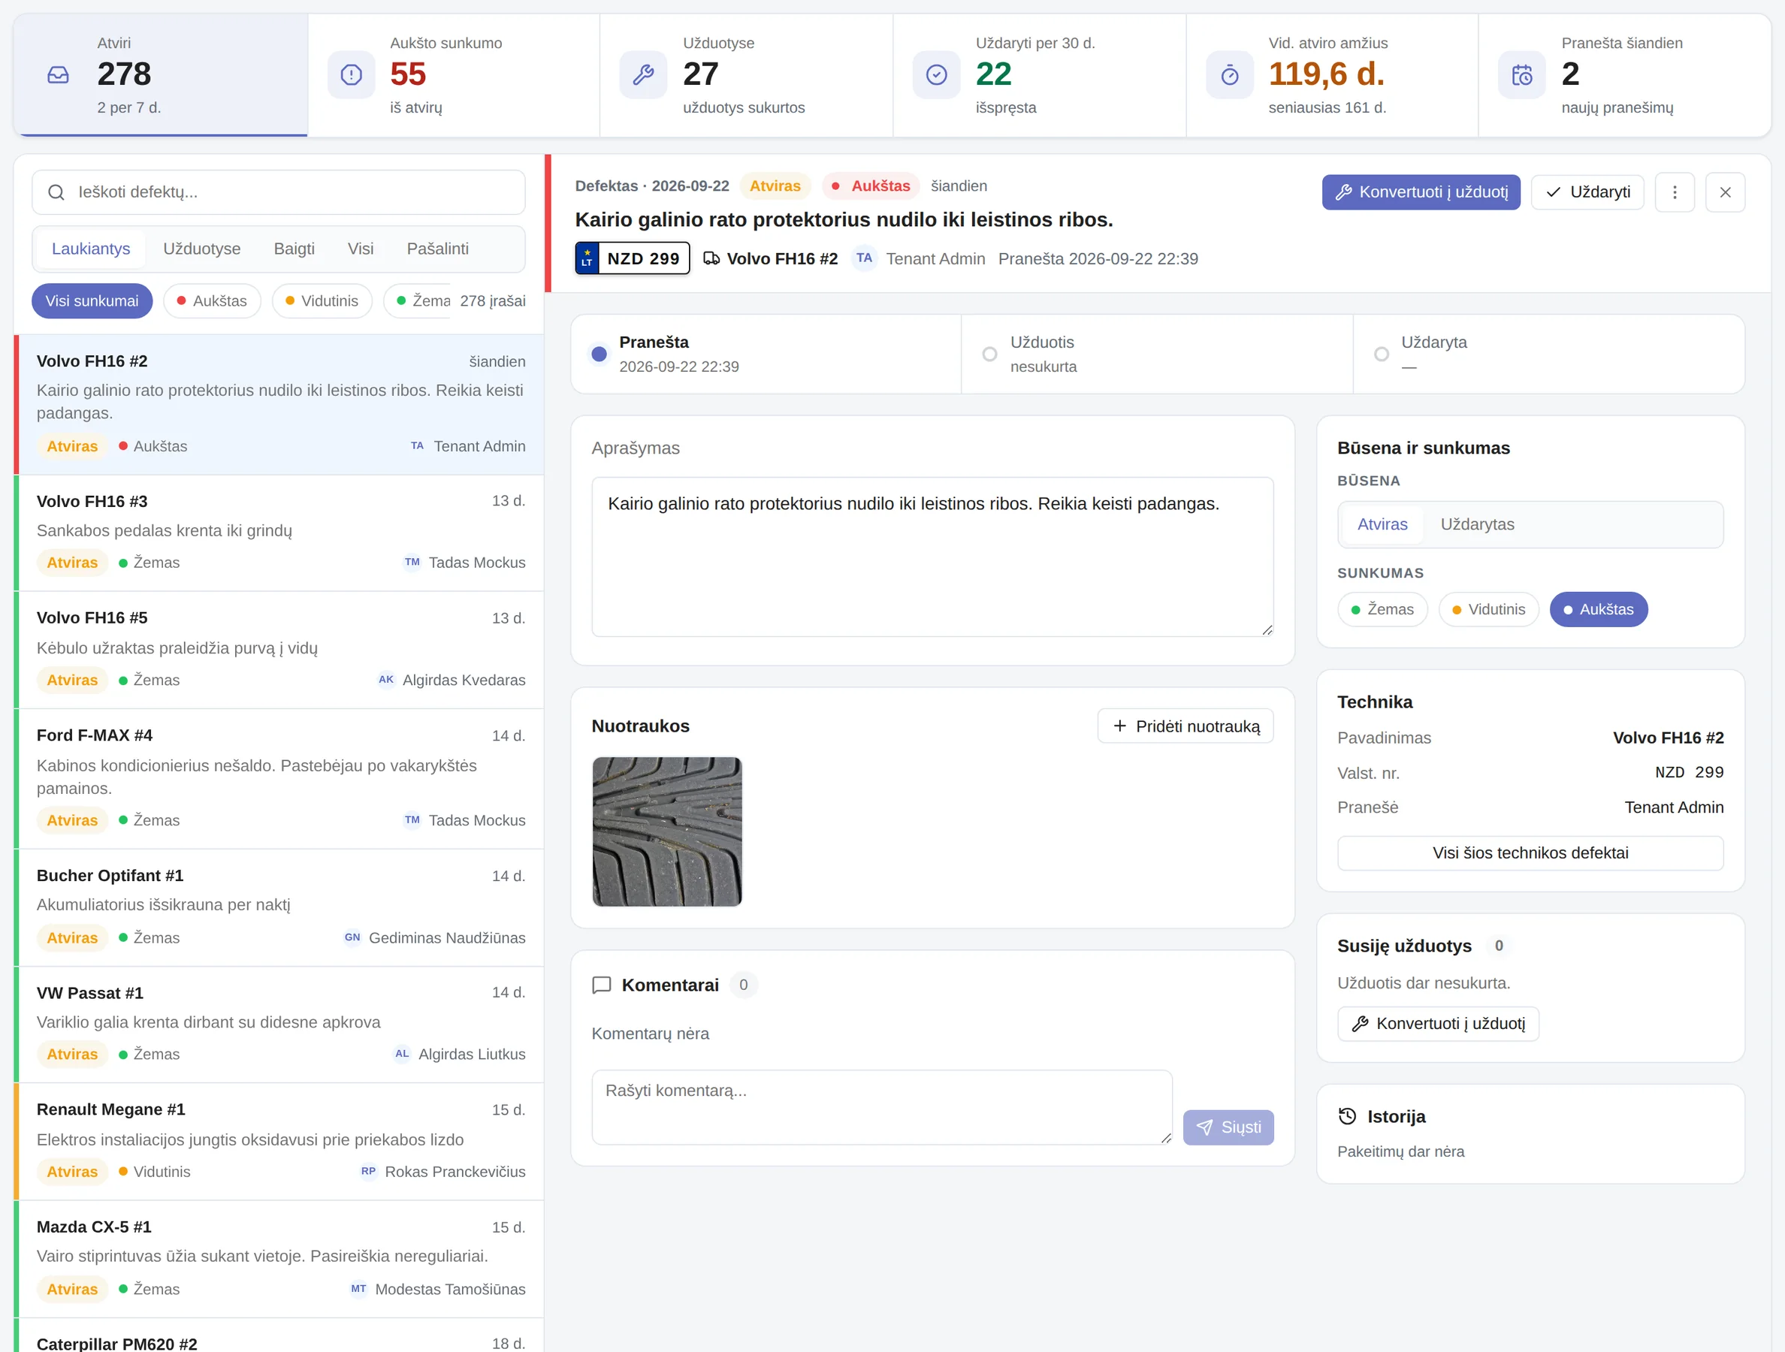Click the truck icon next to Volvo FH16 #2
This screenshot has width=1785, height=1352.
[711, 258]
